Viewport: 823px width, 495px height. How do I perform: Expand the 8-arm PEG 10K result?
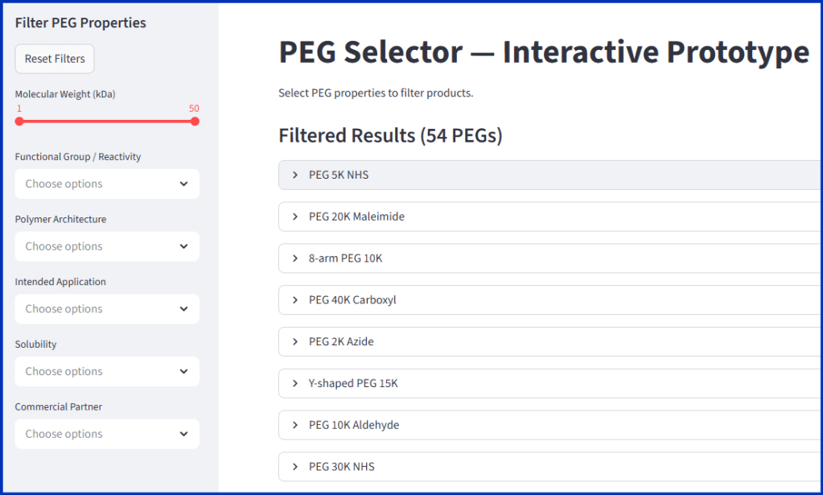pyautogui.click(x=345, y=258)
